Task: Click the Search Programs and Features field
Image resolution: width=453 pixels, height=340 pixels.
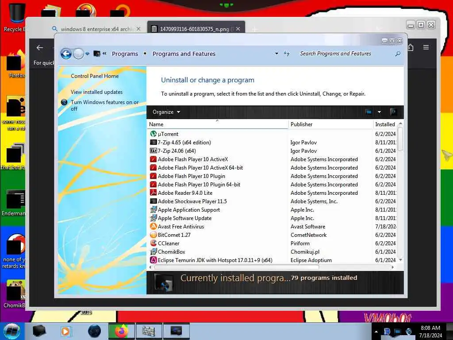Action: coord(345,54)
